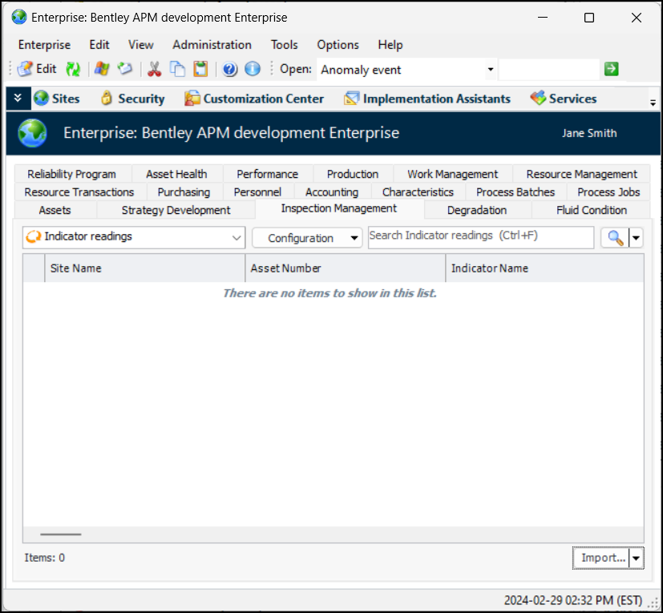Image resolution: width=663 pixels, height=613 pixels.
Task: Expand the Open type dropdown arrow
Action: pos(491,70)
